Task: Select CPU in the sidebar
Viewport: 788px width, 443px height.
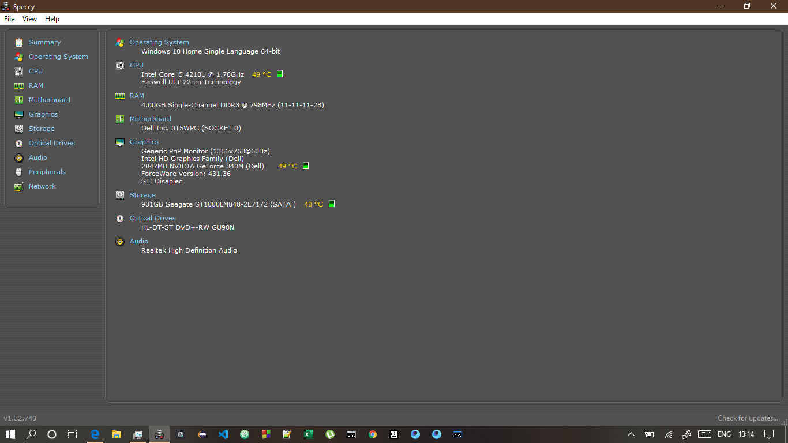Action: (36, 71)
